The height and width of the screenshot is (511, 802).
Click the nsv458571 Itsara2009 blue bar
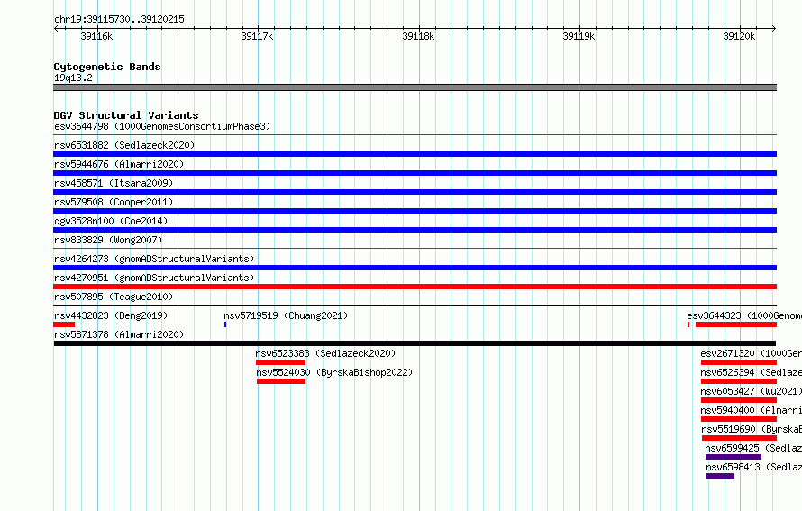[415, 192]
